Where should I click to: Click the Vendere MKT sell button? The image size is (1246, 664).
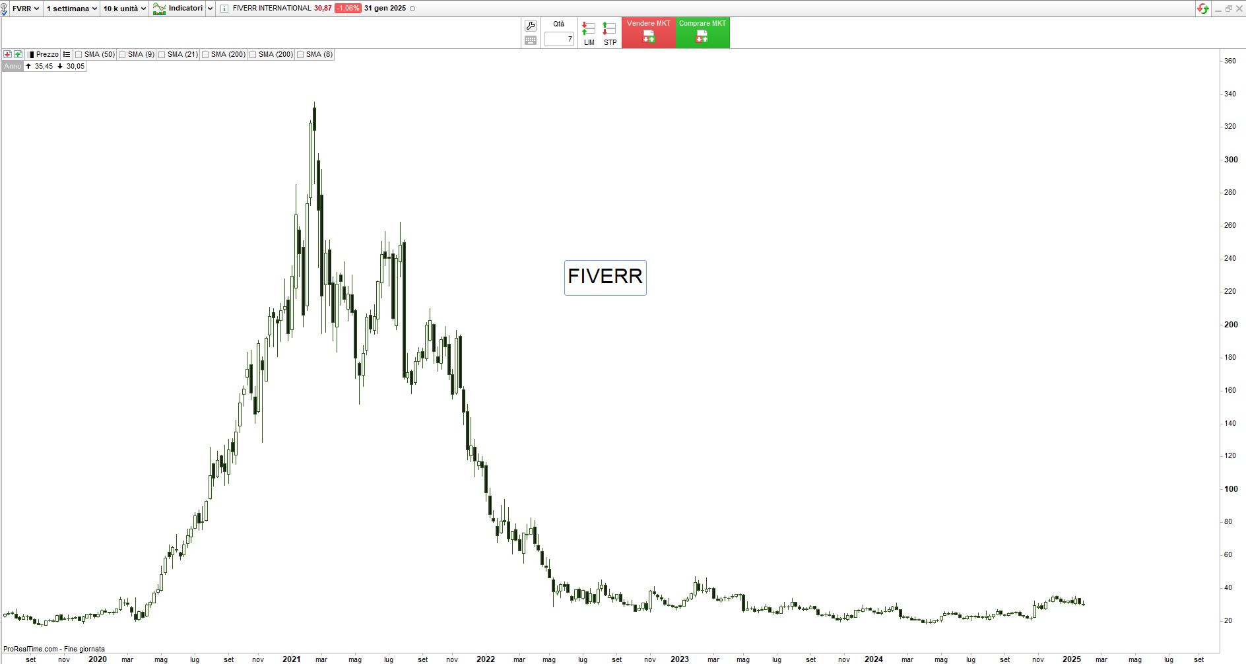(x=649, y=33)
